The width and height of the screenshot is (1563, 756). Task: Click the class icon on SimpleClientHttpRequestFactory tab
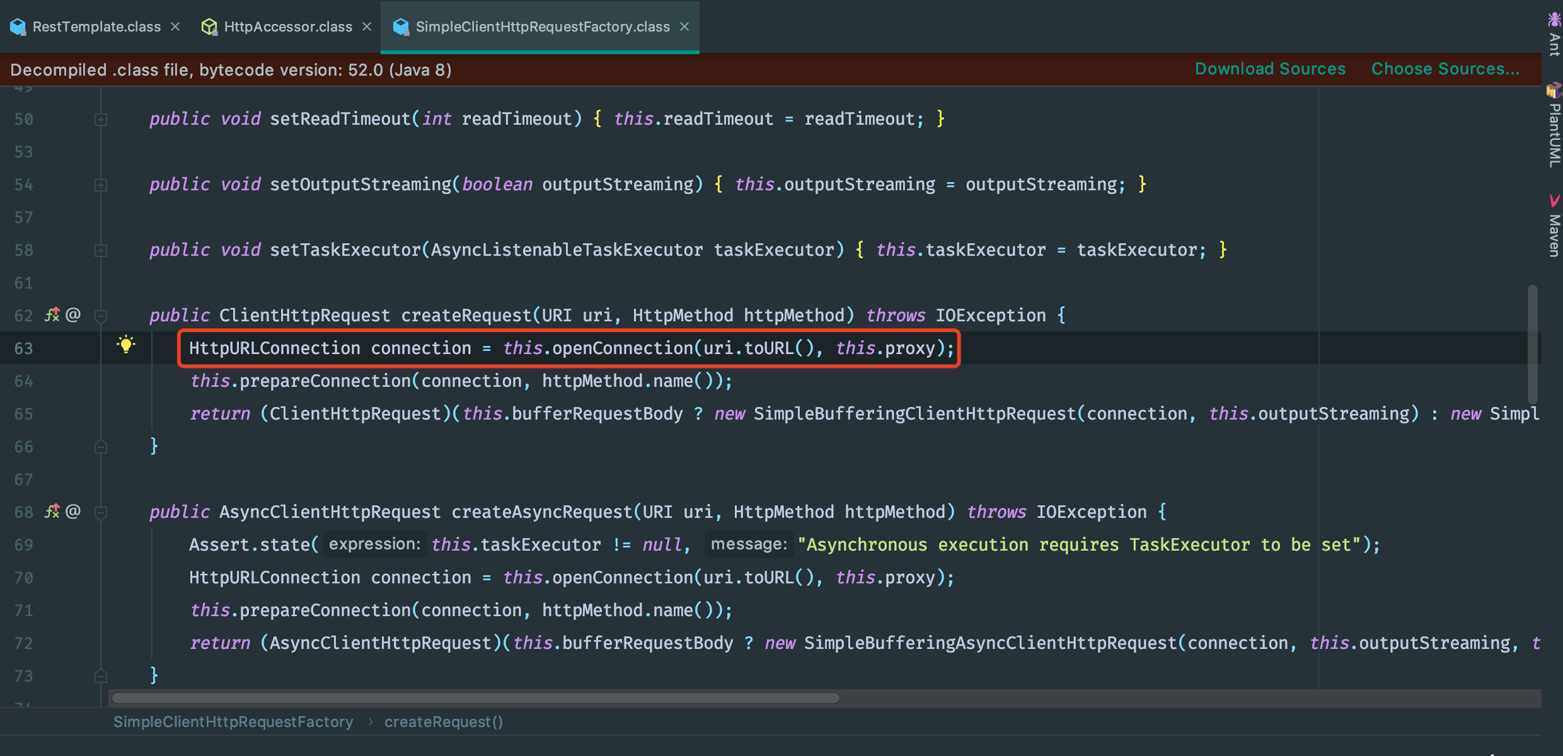401,26
